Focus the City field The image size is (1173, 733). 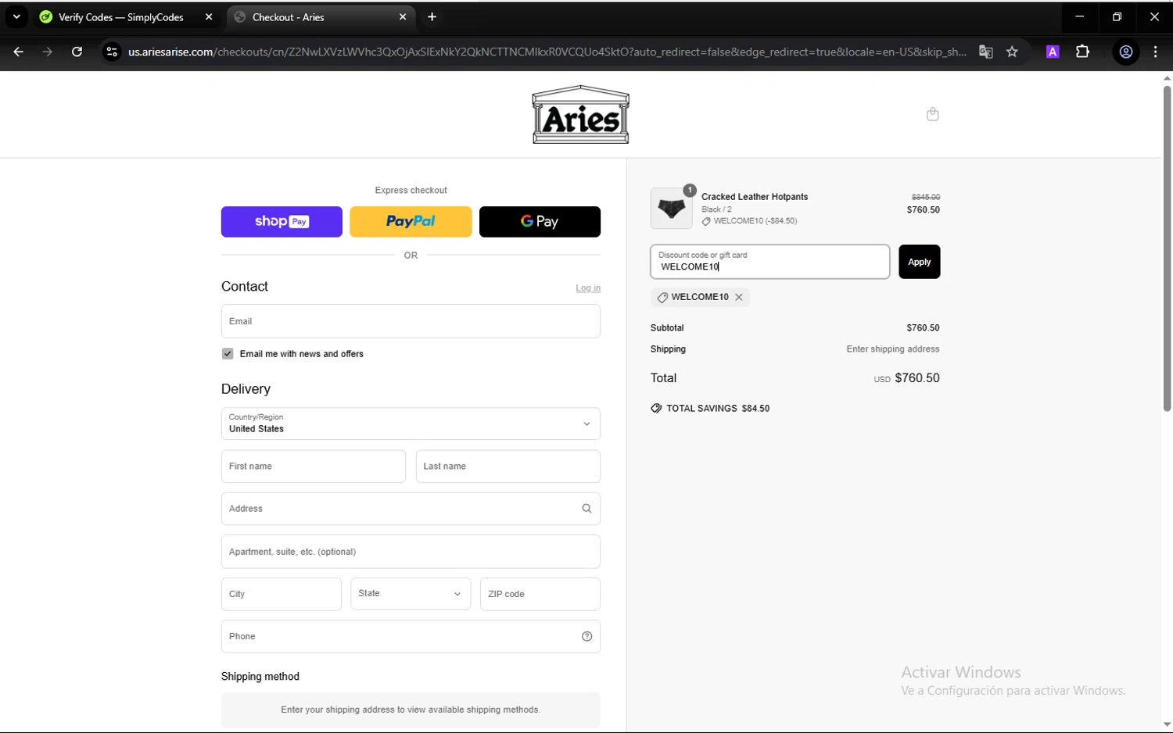(x=282, y=594)
